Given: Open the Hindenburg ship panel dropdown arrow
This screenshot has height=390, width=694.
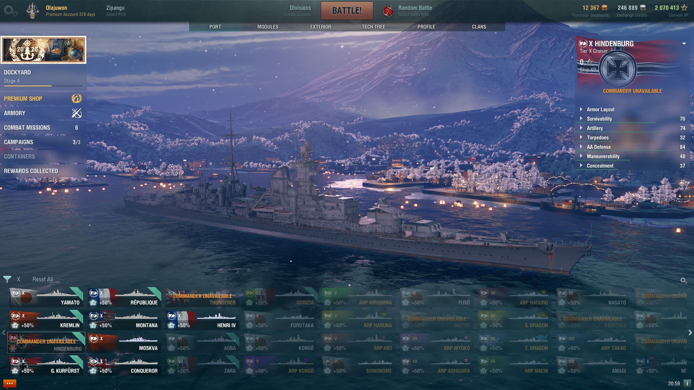Looking at the screenshot, I should 684,44.
